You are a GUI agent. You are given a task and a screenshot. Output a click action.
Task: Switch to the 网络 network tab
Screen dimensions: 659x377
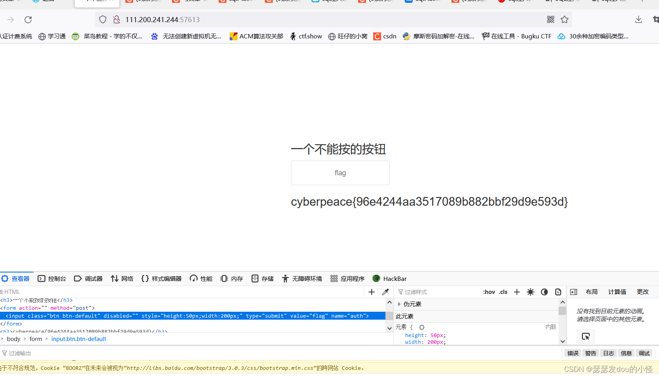pyautogui.click(x=122, y=279)
